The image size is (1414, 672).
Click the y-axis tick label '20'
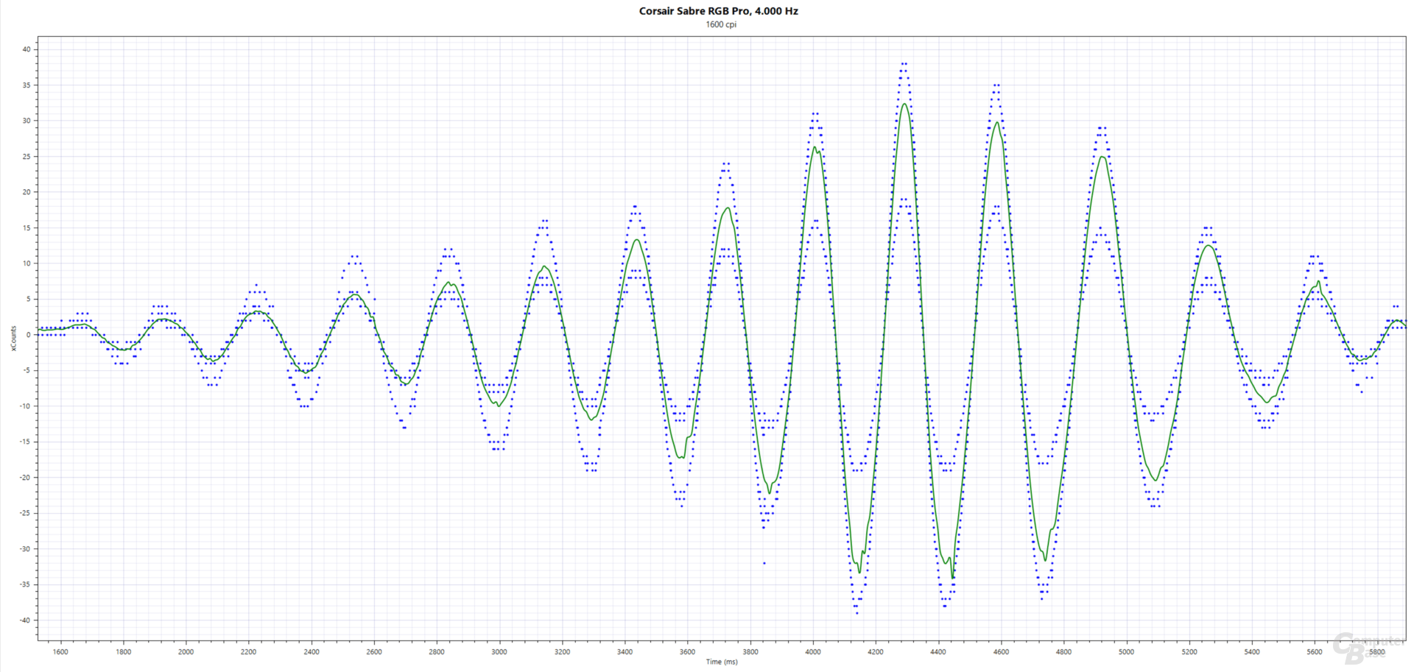(x=27, y=192)
